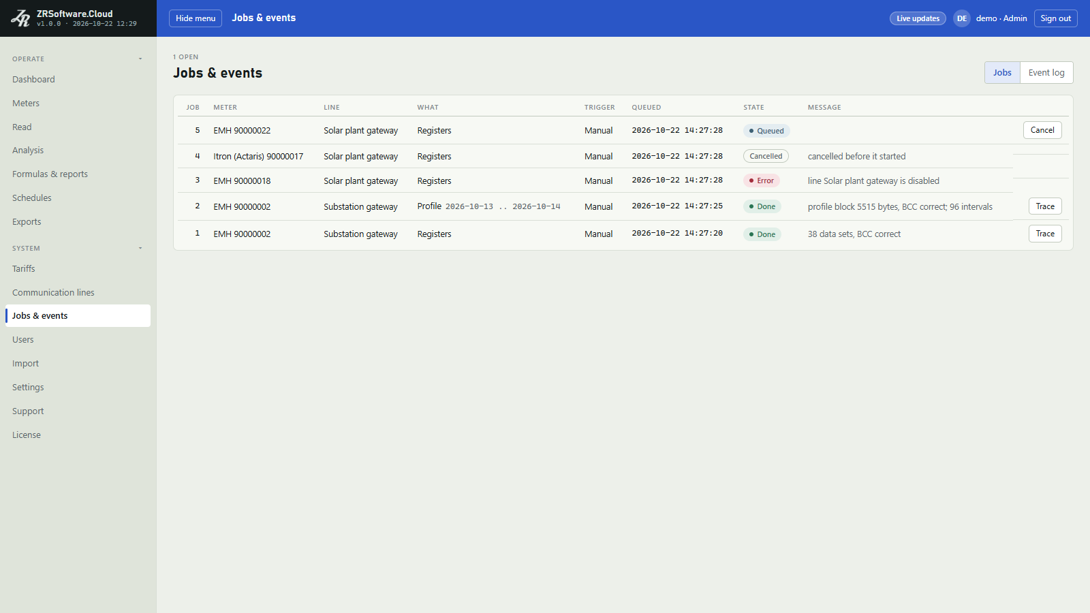Open Formulas & reports
The height and width of the screenshot is (613, 1090).
(x=78, y=174)
